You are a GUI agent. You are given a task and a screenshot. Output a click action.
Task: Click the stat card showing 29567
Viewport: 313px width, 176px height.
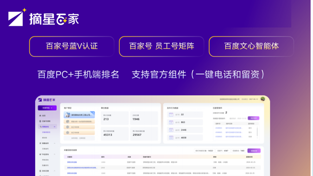click(144, 134)
